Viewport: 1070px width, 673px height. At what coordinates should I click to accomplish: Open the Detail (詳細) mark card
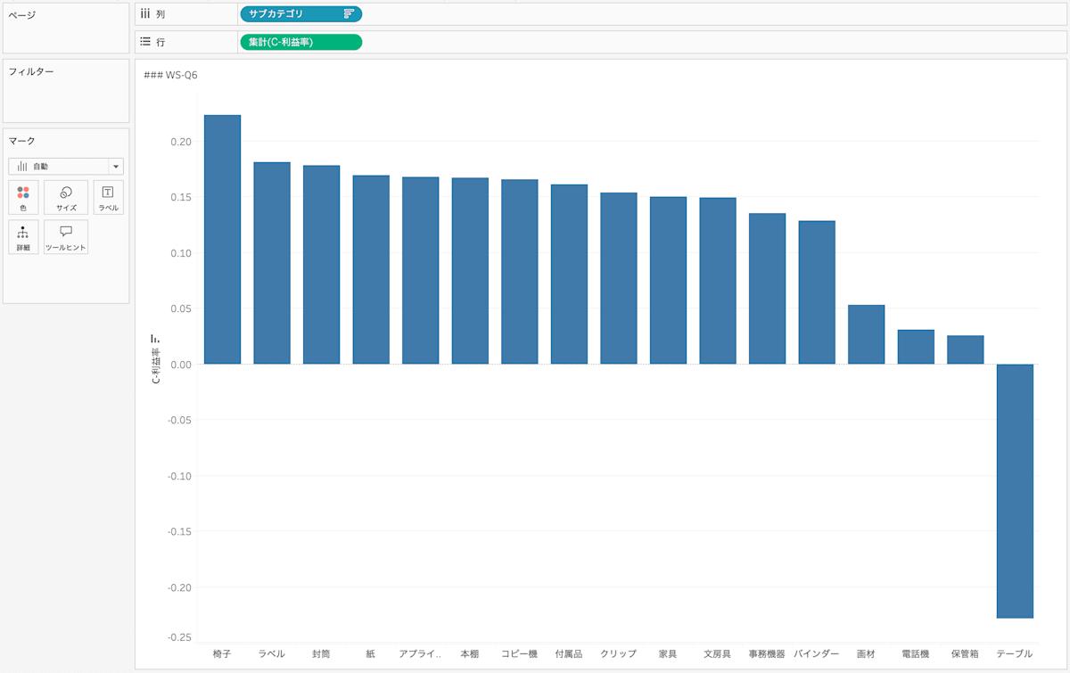pos(23,237)
